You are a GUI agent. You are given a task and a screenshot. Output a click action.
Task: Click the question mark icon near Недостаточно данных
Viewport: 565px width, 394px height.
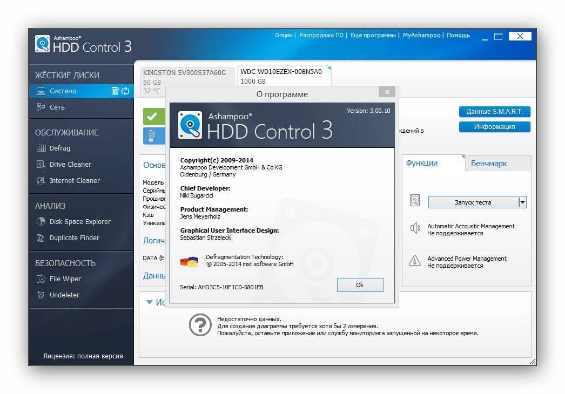click(200, 325)
